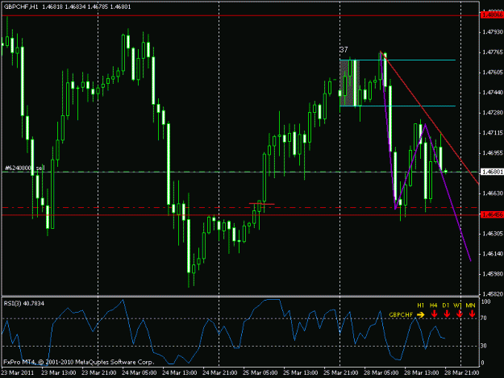Select the MN timeframe label
This screenshot has width=504, height=378.
tap(470, 305)
